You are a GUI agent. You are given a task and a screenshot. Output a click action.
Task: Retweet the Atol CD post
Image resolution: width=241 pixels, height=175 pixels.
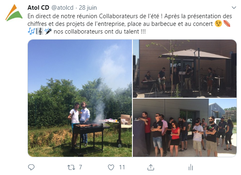71,167
